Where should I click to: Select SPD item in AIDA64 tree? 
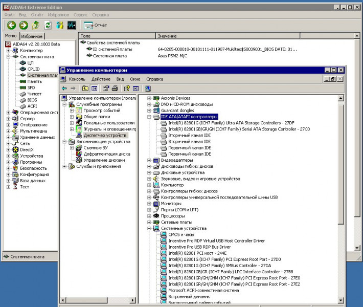point(31,87)
